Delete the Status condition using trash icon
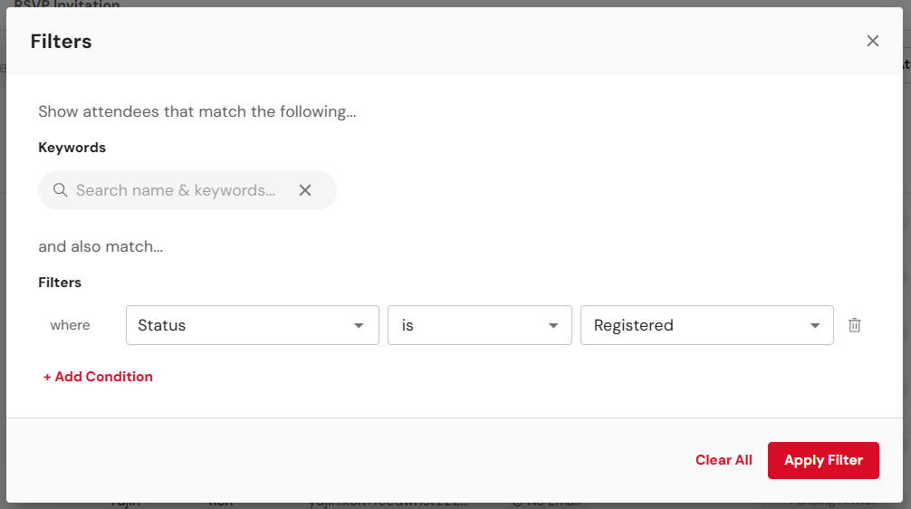Image resolution: width=911 pixels, height=509 pixels. tap(854, 325)
